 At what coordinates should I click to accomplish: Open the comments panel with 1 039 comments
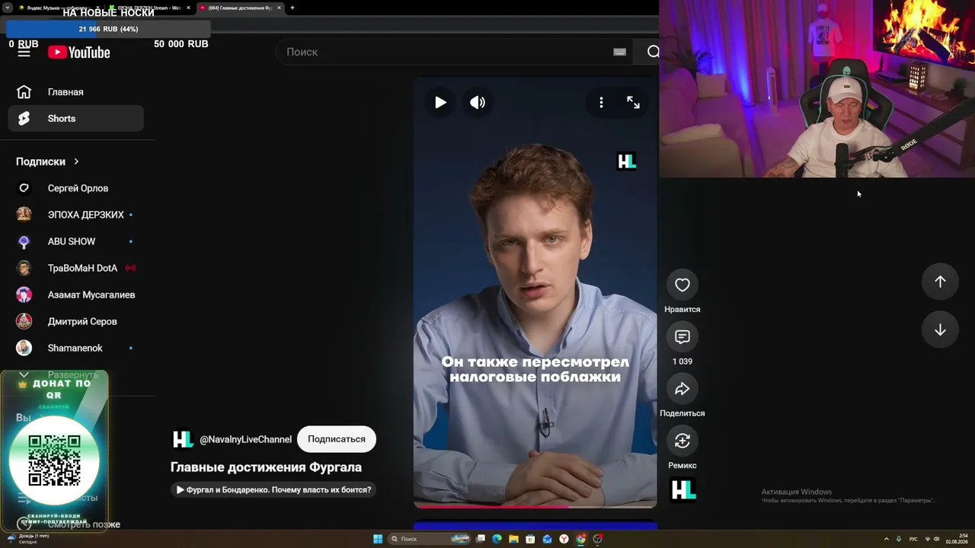[682, 336]
